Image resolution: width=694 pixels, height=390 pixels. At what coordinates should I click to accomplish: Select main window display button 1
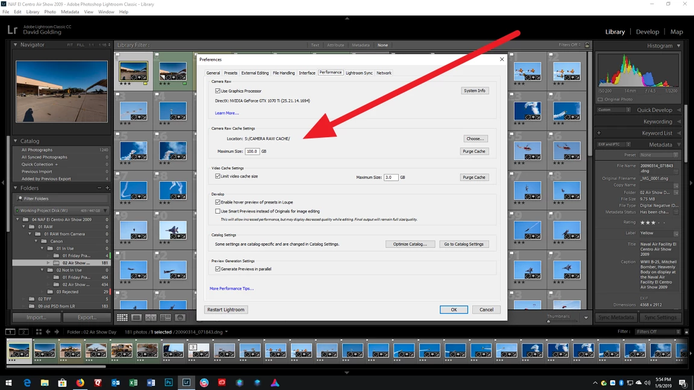tap(10, 332)
